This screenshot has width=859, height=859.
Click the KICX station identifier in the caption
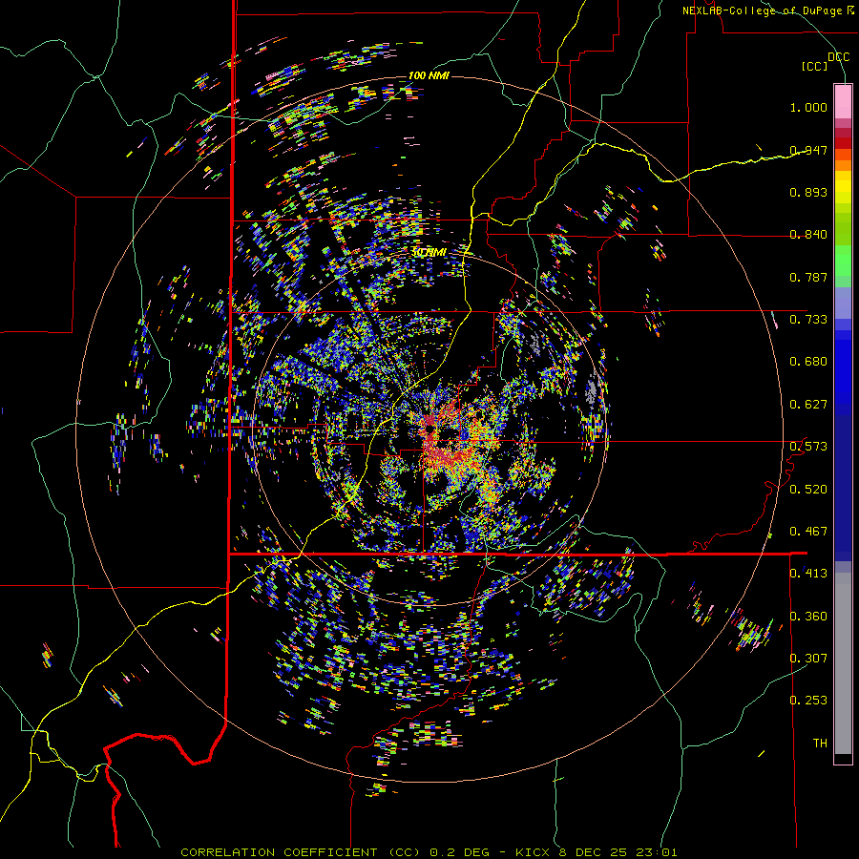[x=534, y=852]
